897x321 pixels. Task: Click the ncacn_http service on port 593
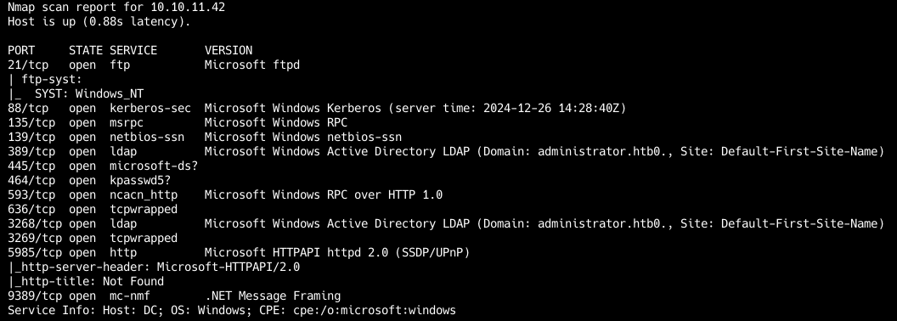(x=144, y=195)
